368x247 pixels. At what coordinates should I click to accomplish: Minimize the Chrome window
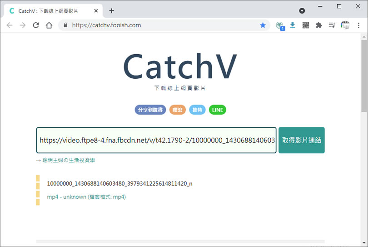pos(320,6)
